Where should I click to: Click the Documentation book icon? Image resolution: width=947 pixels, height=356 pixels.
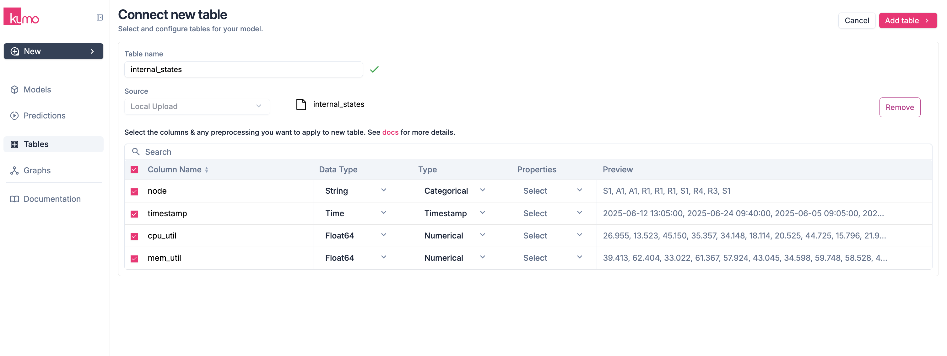point(14,199)
